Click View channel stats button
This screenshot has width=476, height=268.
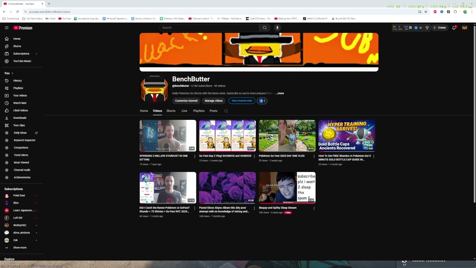point(242,101)
